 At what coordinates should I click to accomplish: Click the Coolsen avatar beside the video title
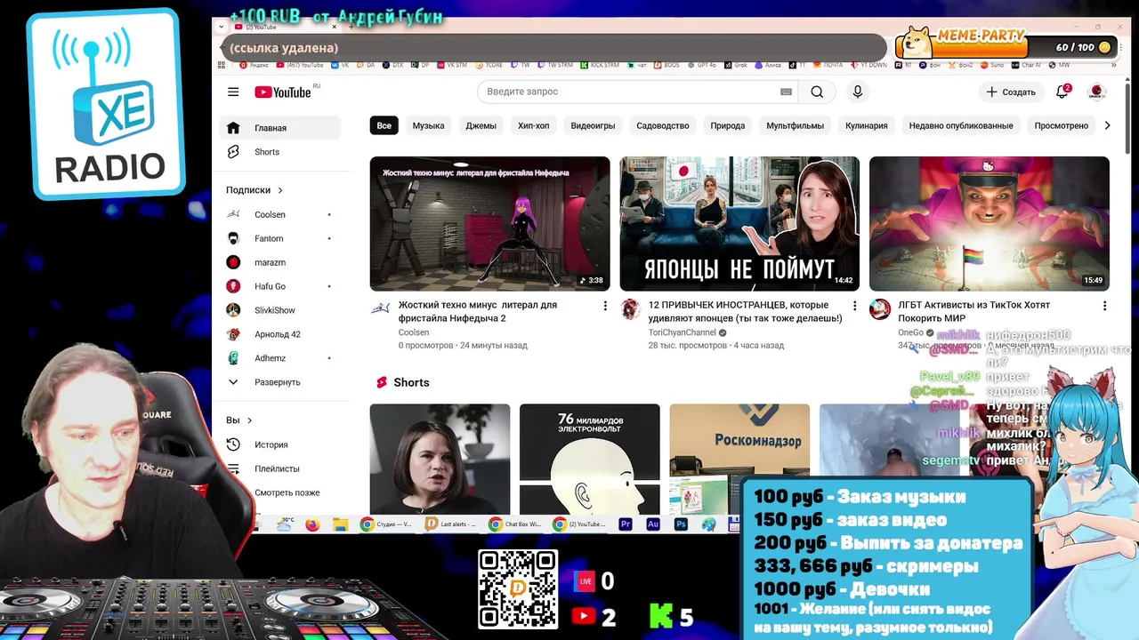(380, 308)
